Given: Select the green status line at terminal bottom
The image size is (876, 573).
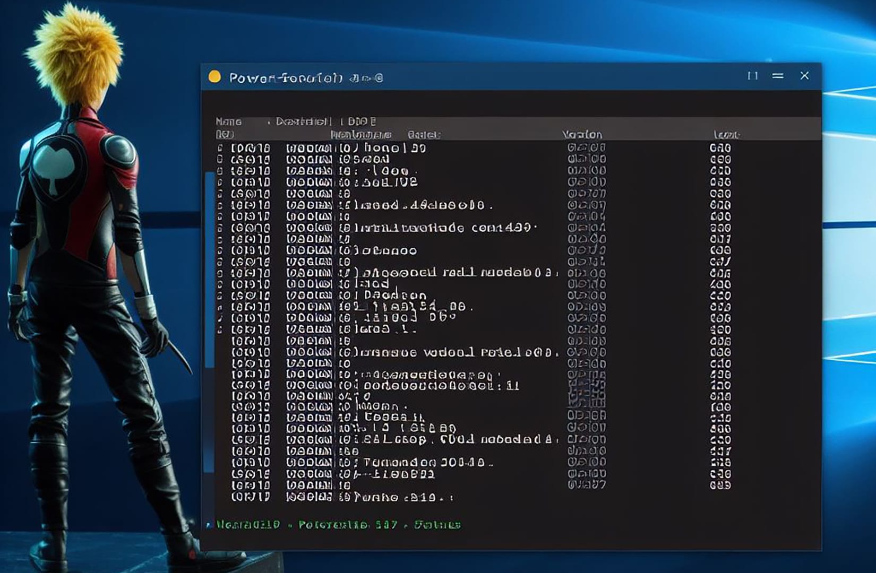Looking at the screenshot, I should click(x=338, y=525).
